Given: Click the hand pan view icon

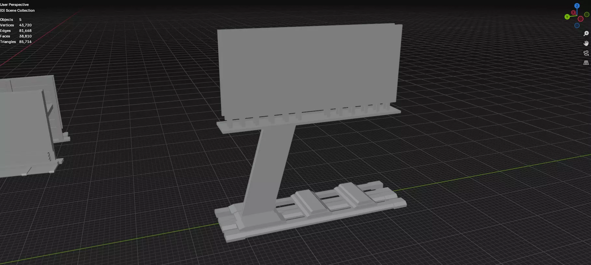Looking at the screenshot, I should [x=586, y=43].
